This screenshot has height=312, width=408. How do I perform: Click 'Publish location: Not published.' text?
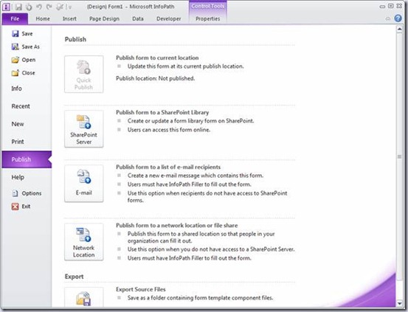click(156, 78)
